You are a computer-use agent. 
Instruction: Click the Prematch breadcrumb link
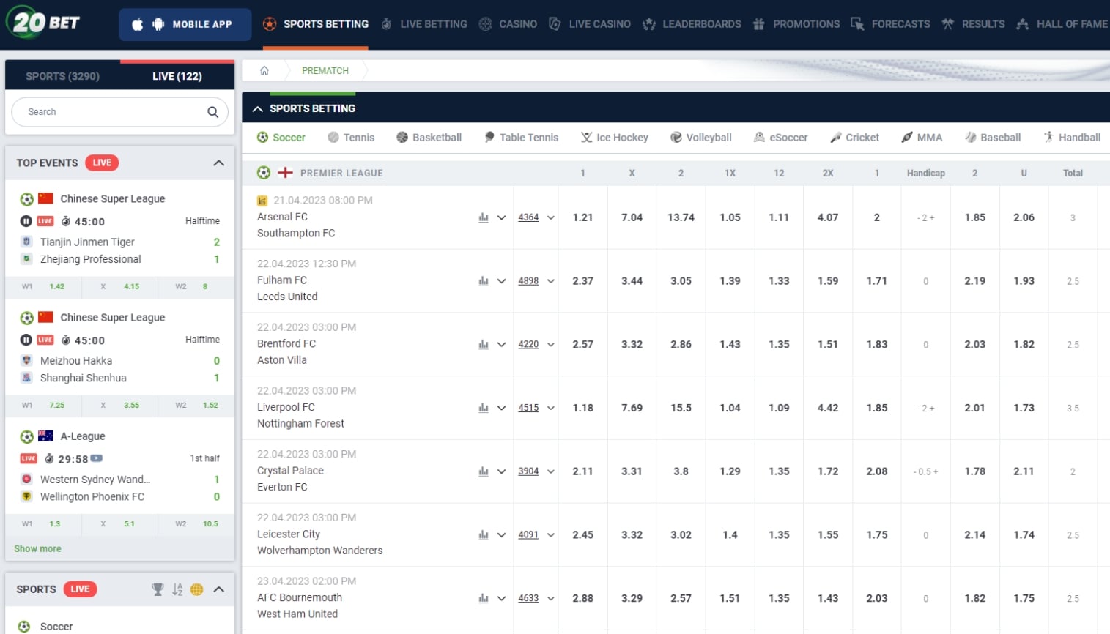(325, 70)
